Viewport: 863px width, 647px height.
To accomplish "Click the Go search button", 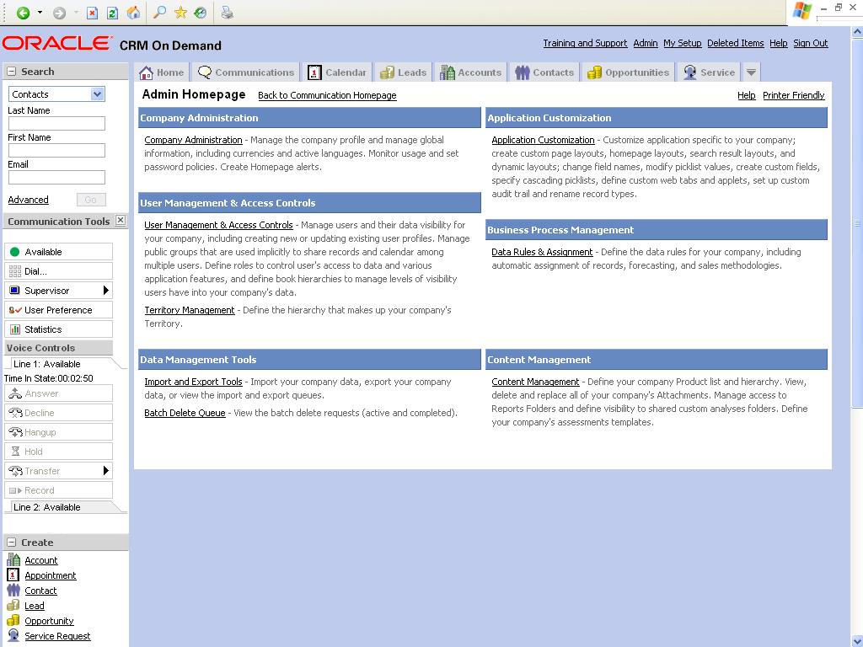I will pyautogui.click(x=91, y=200).
